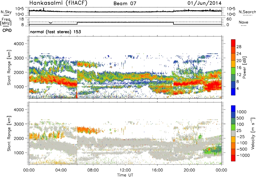The height and width of the screenshot is (177, 256).
Task: Click the '16' power colorbar tick value
Action: [239, 68]
